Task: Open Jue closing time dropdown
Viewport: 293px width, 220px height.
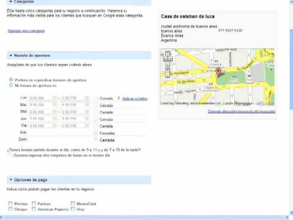Action: pos(75,119)
